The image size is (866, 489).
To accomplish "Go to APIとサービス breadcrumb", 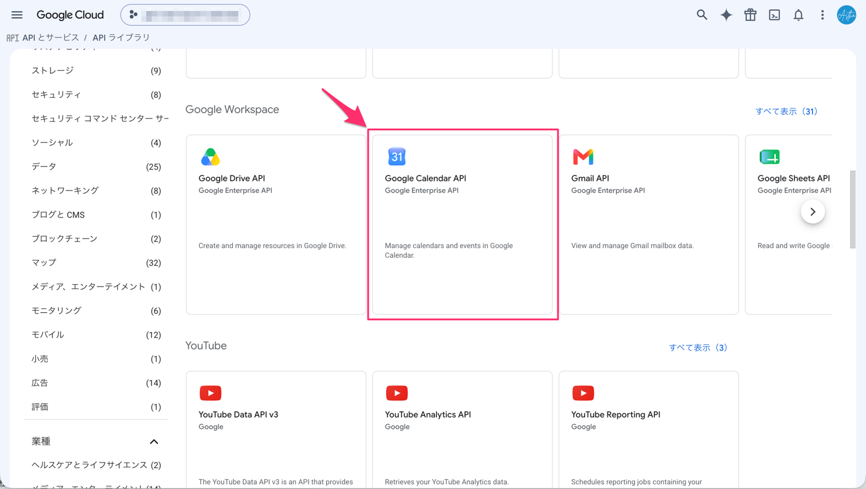I will click(x=51, y=37).
